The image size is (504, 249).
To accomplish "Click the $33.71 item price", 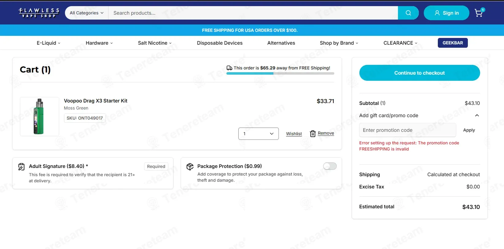I will 325,101.
